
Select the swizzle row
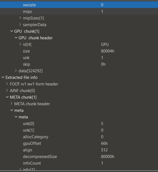(x=79, y=5)
